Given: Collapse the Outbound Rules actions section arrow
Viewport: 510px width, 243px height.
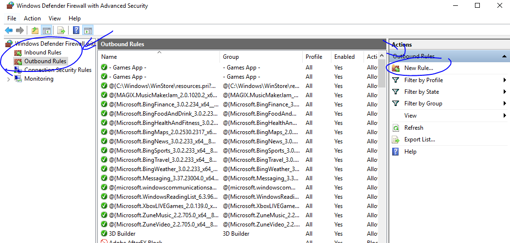Looking at the screenshot, I should click(x=504, y=56).
